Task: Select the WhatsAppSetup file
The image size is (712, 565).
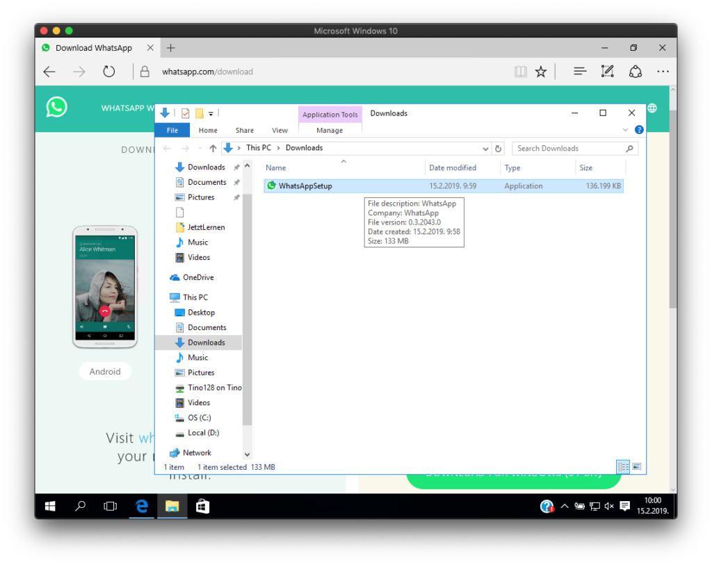Action: click(305, 186)
